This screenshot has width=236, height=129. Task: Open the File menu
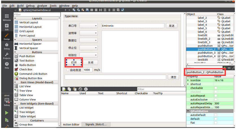(5, 6)
